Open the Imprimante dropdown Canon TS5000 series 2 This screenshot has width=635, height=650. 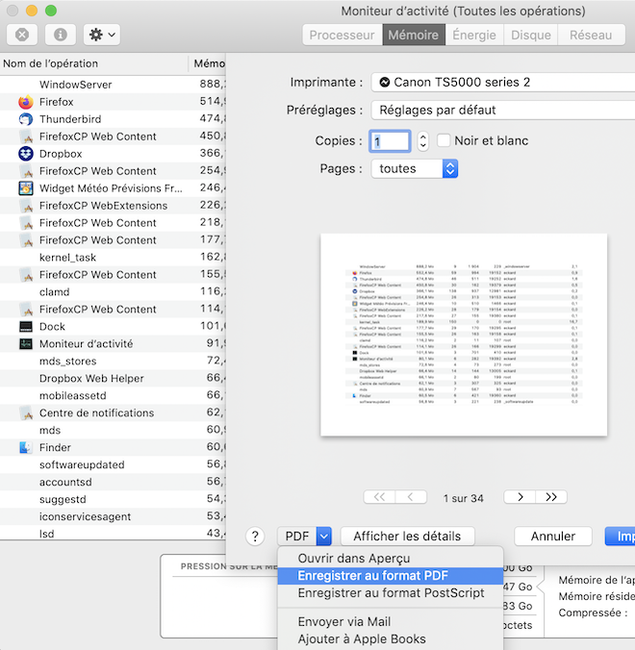(503, 82)
